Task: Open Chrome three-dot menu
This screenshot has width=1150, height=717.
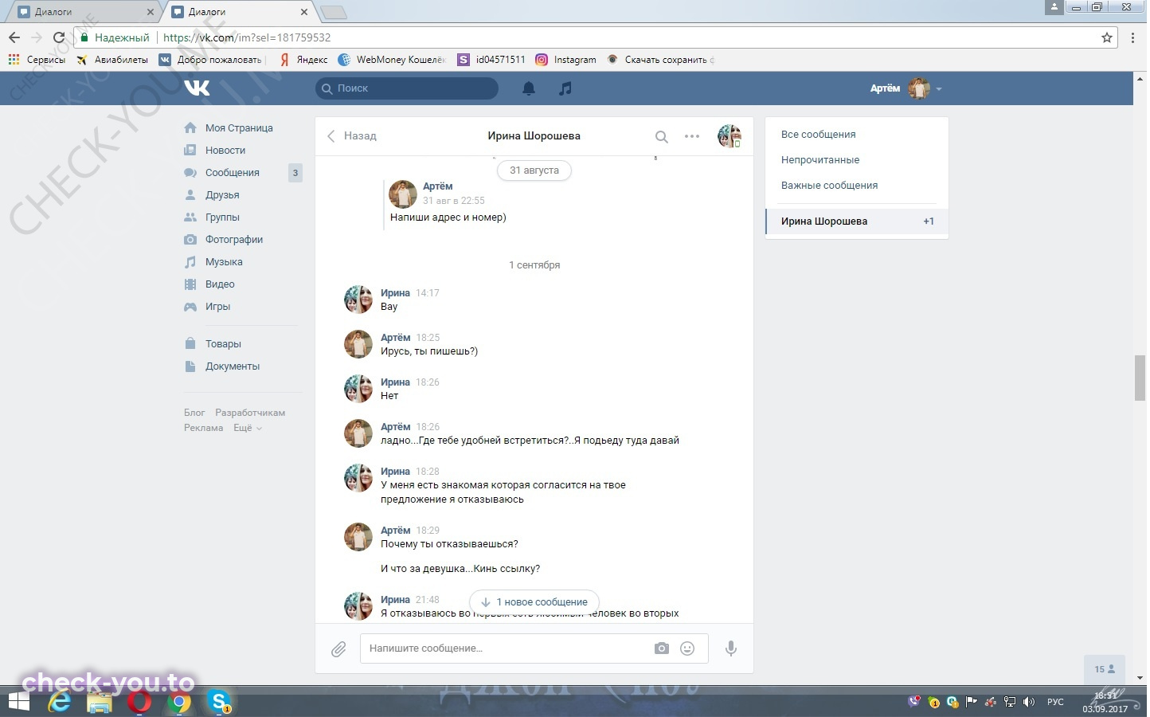Action: point(1133,37)
